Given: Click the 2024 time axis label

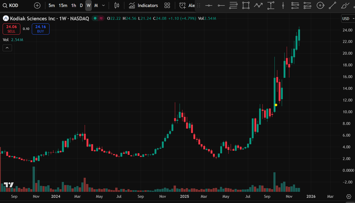Looking at the screenshot, I should tap(55, 196).
